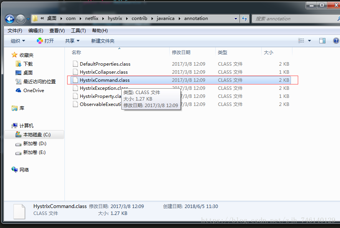The image size is (340, 228).
Task: Click the Back navigation arrow button
Action: click(x=10, y=19)
